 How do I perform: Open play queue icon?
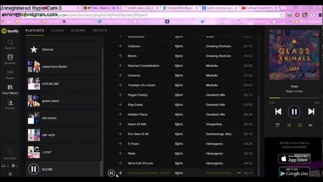[278, 125]
